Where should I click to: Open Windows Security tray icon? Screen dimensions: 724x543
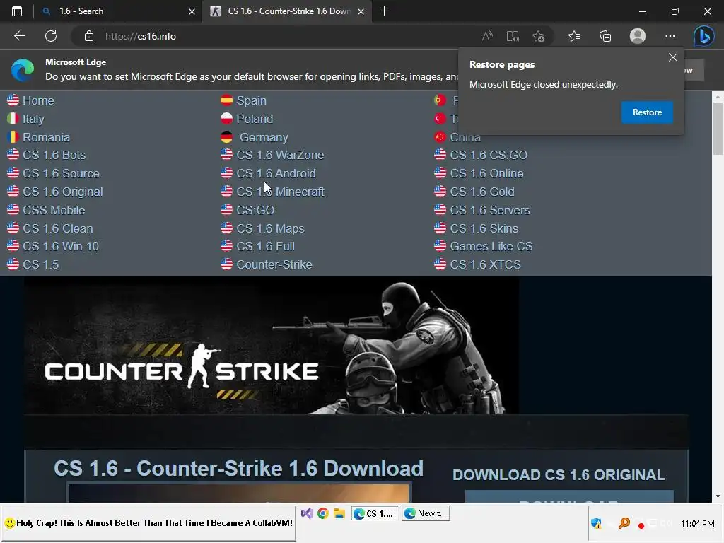pyautogui.click(x=596, y=523)
